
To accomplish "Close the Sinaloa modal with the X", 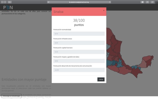I will tap(104, 11).
